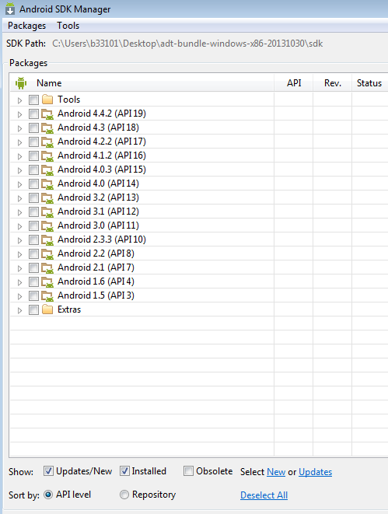Uncheck the Updates/New checkbox
The image size is (388, 514).
pyautogui.click(x=48, y=471)
